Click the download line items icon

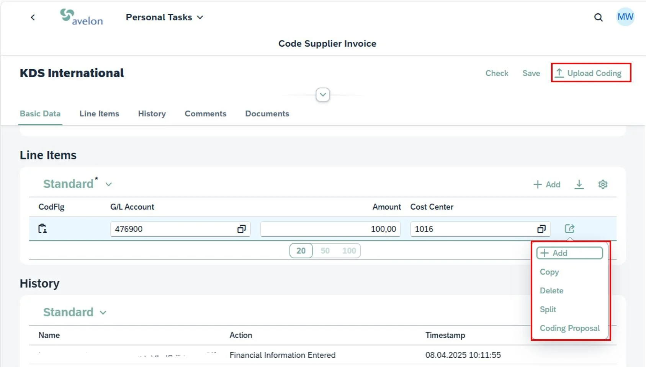point(579,184)
